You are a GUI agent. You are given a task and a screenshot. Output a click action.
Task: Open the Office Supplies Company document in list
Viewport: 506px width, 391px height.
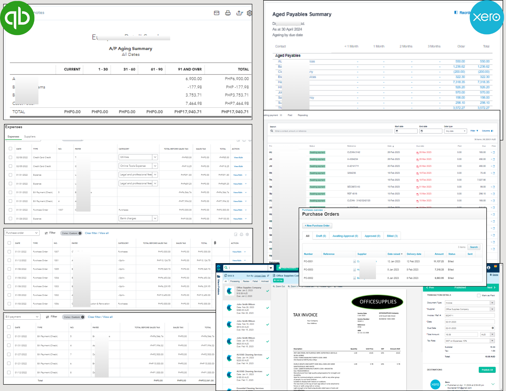[x=247, y=292]
